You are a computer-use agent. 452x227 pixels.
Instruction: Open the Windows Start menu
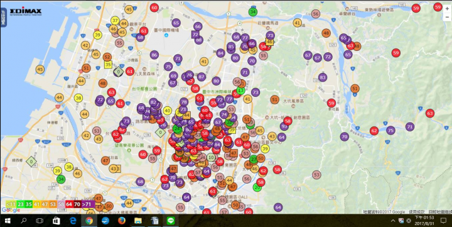coord(8,221)
